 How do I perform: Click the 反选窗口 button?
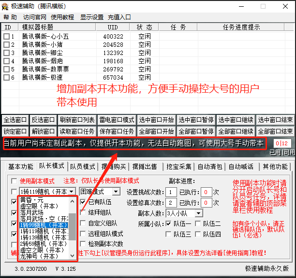43,120
